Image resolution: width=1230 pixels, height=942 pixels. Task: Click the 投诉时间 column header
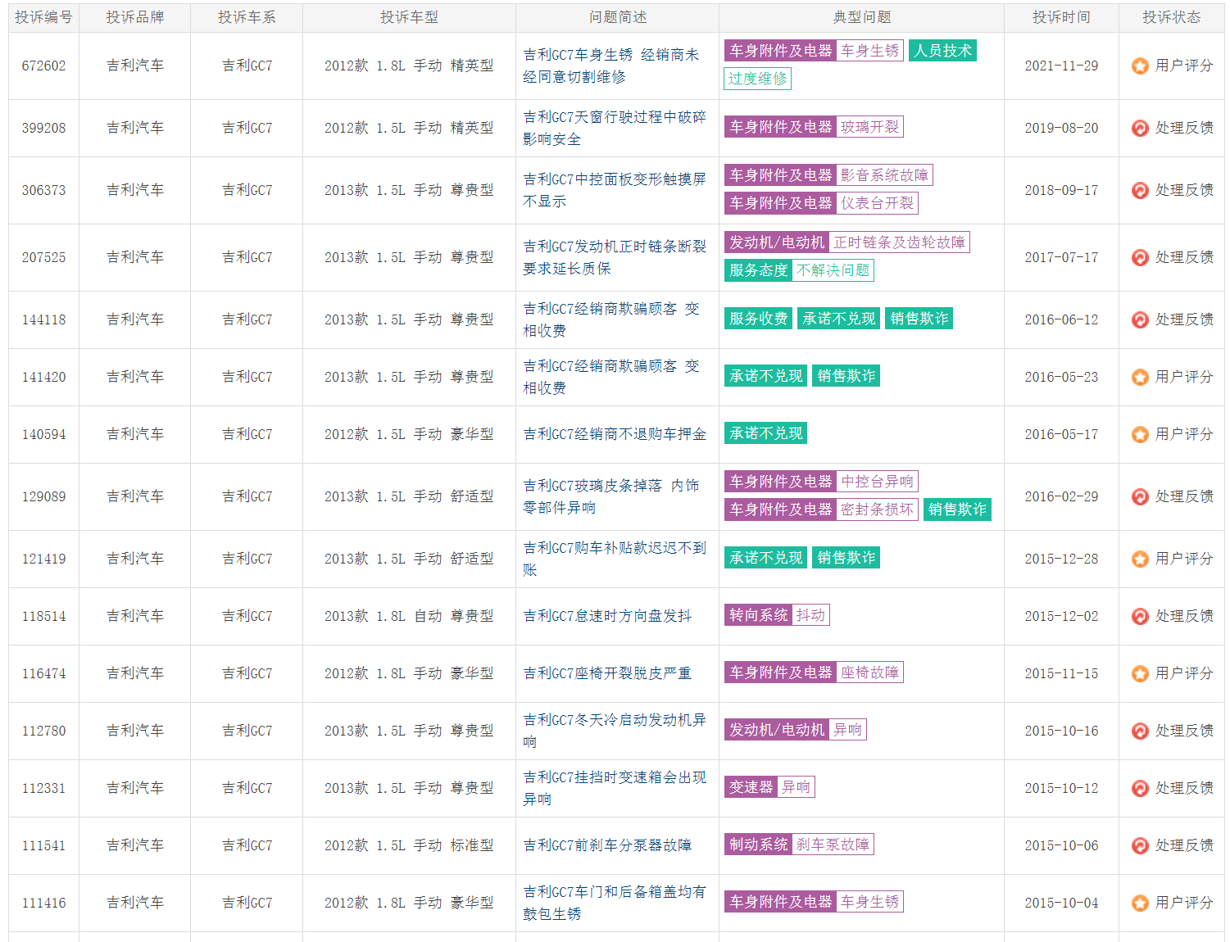(1061, 17)
